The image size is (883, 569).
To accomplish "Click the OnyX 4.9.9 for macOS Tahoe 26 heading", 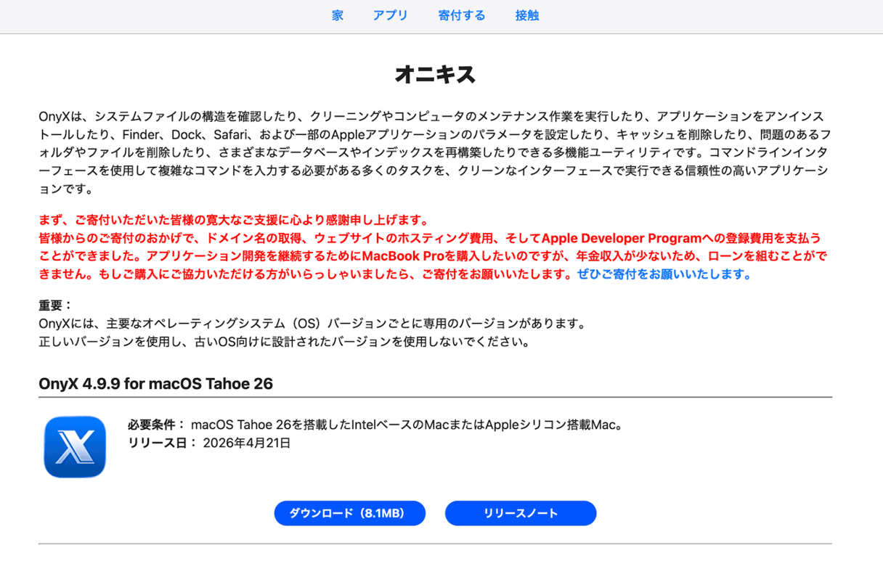I will point(156,383).
